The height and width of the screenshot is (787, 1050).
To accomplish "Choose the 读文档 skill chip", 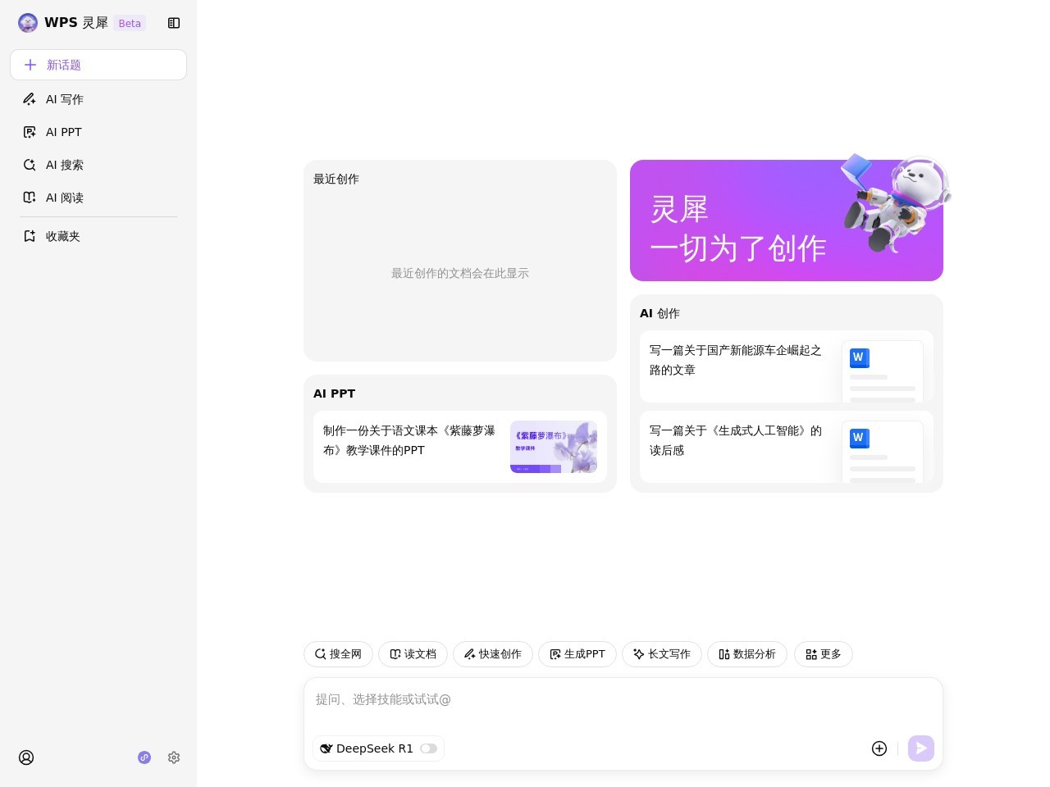I will coord(413,654).
